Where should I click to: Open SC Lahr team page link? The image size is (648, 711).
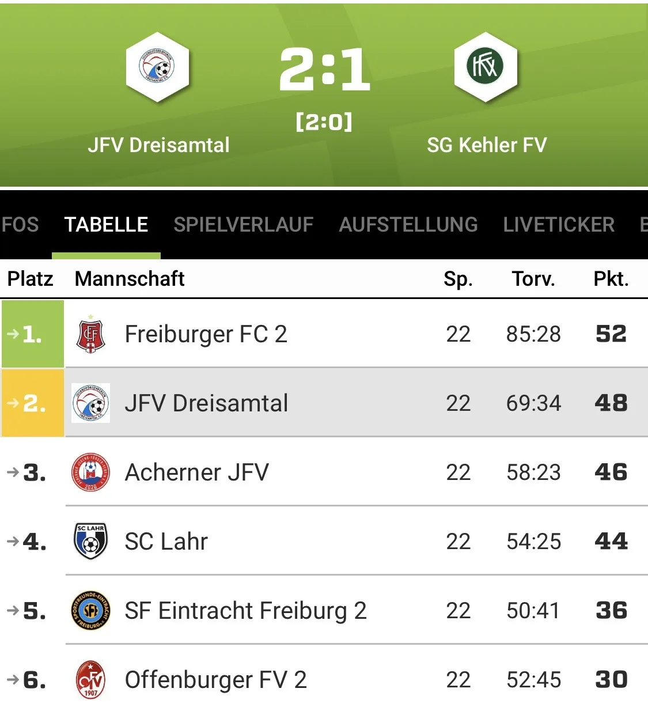pos(166,542)
